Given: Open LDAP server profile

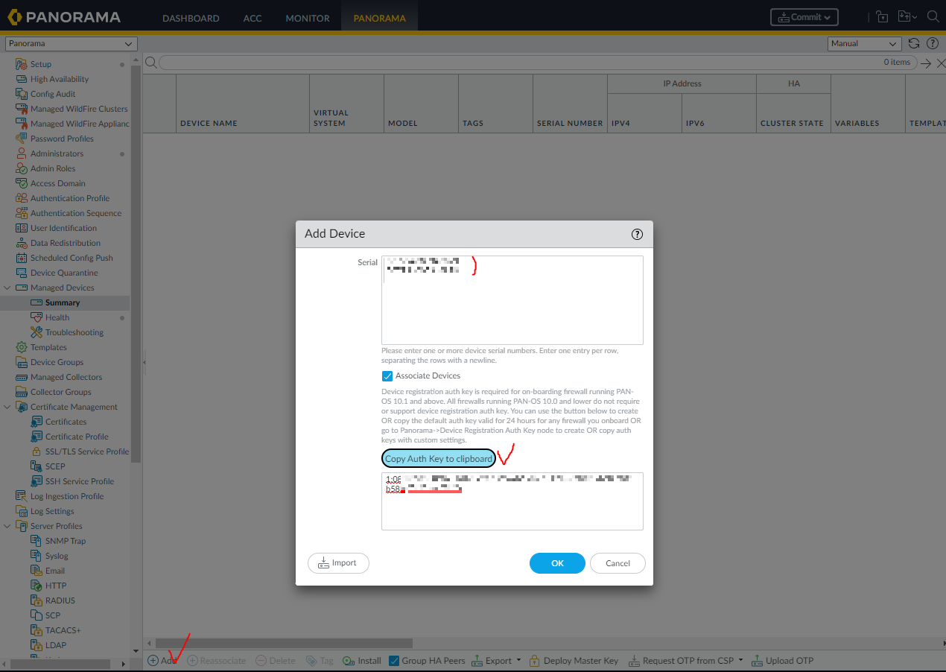Looking at the screenshot, I should coord(56,645).
